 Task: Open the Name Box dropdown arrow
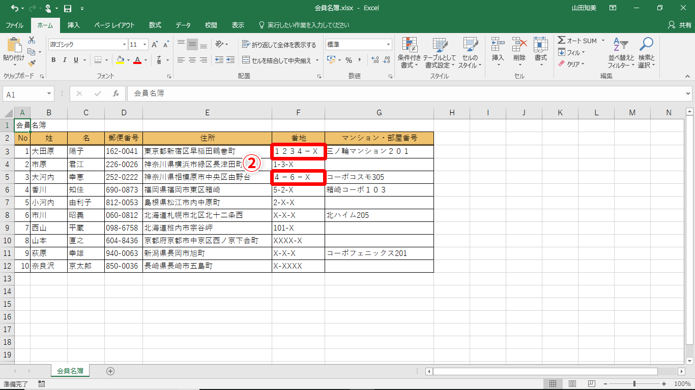(49, 94)
